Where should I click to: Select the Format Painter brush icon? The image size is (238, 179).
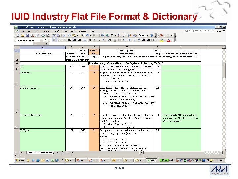[x=82, y=35]
